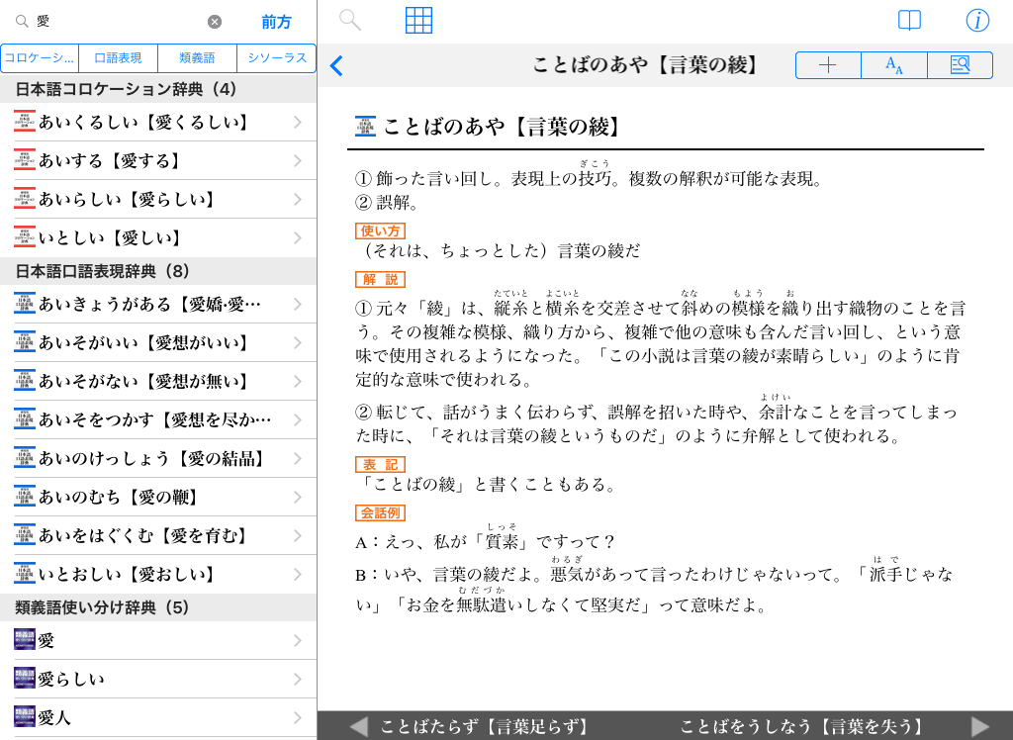Clear the search field with the X icon
The height and width of the screenshot is (740, 1013).
click(215, 22)
